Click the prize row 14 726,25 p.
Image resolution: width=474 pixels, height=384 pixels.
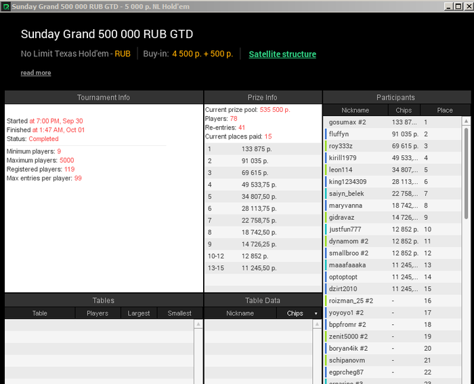263,244
